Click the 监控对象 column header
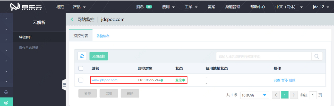 coord(145,69)
